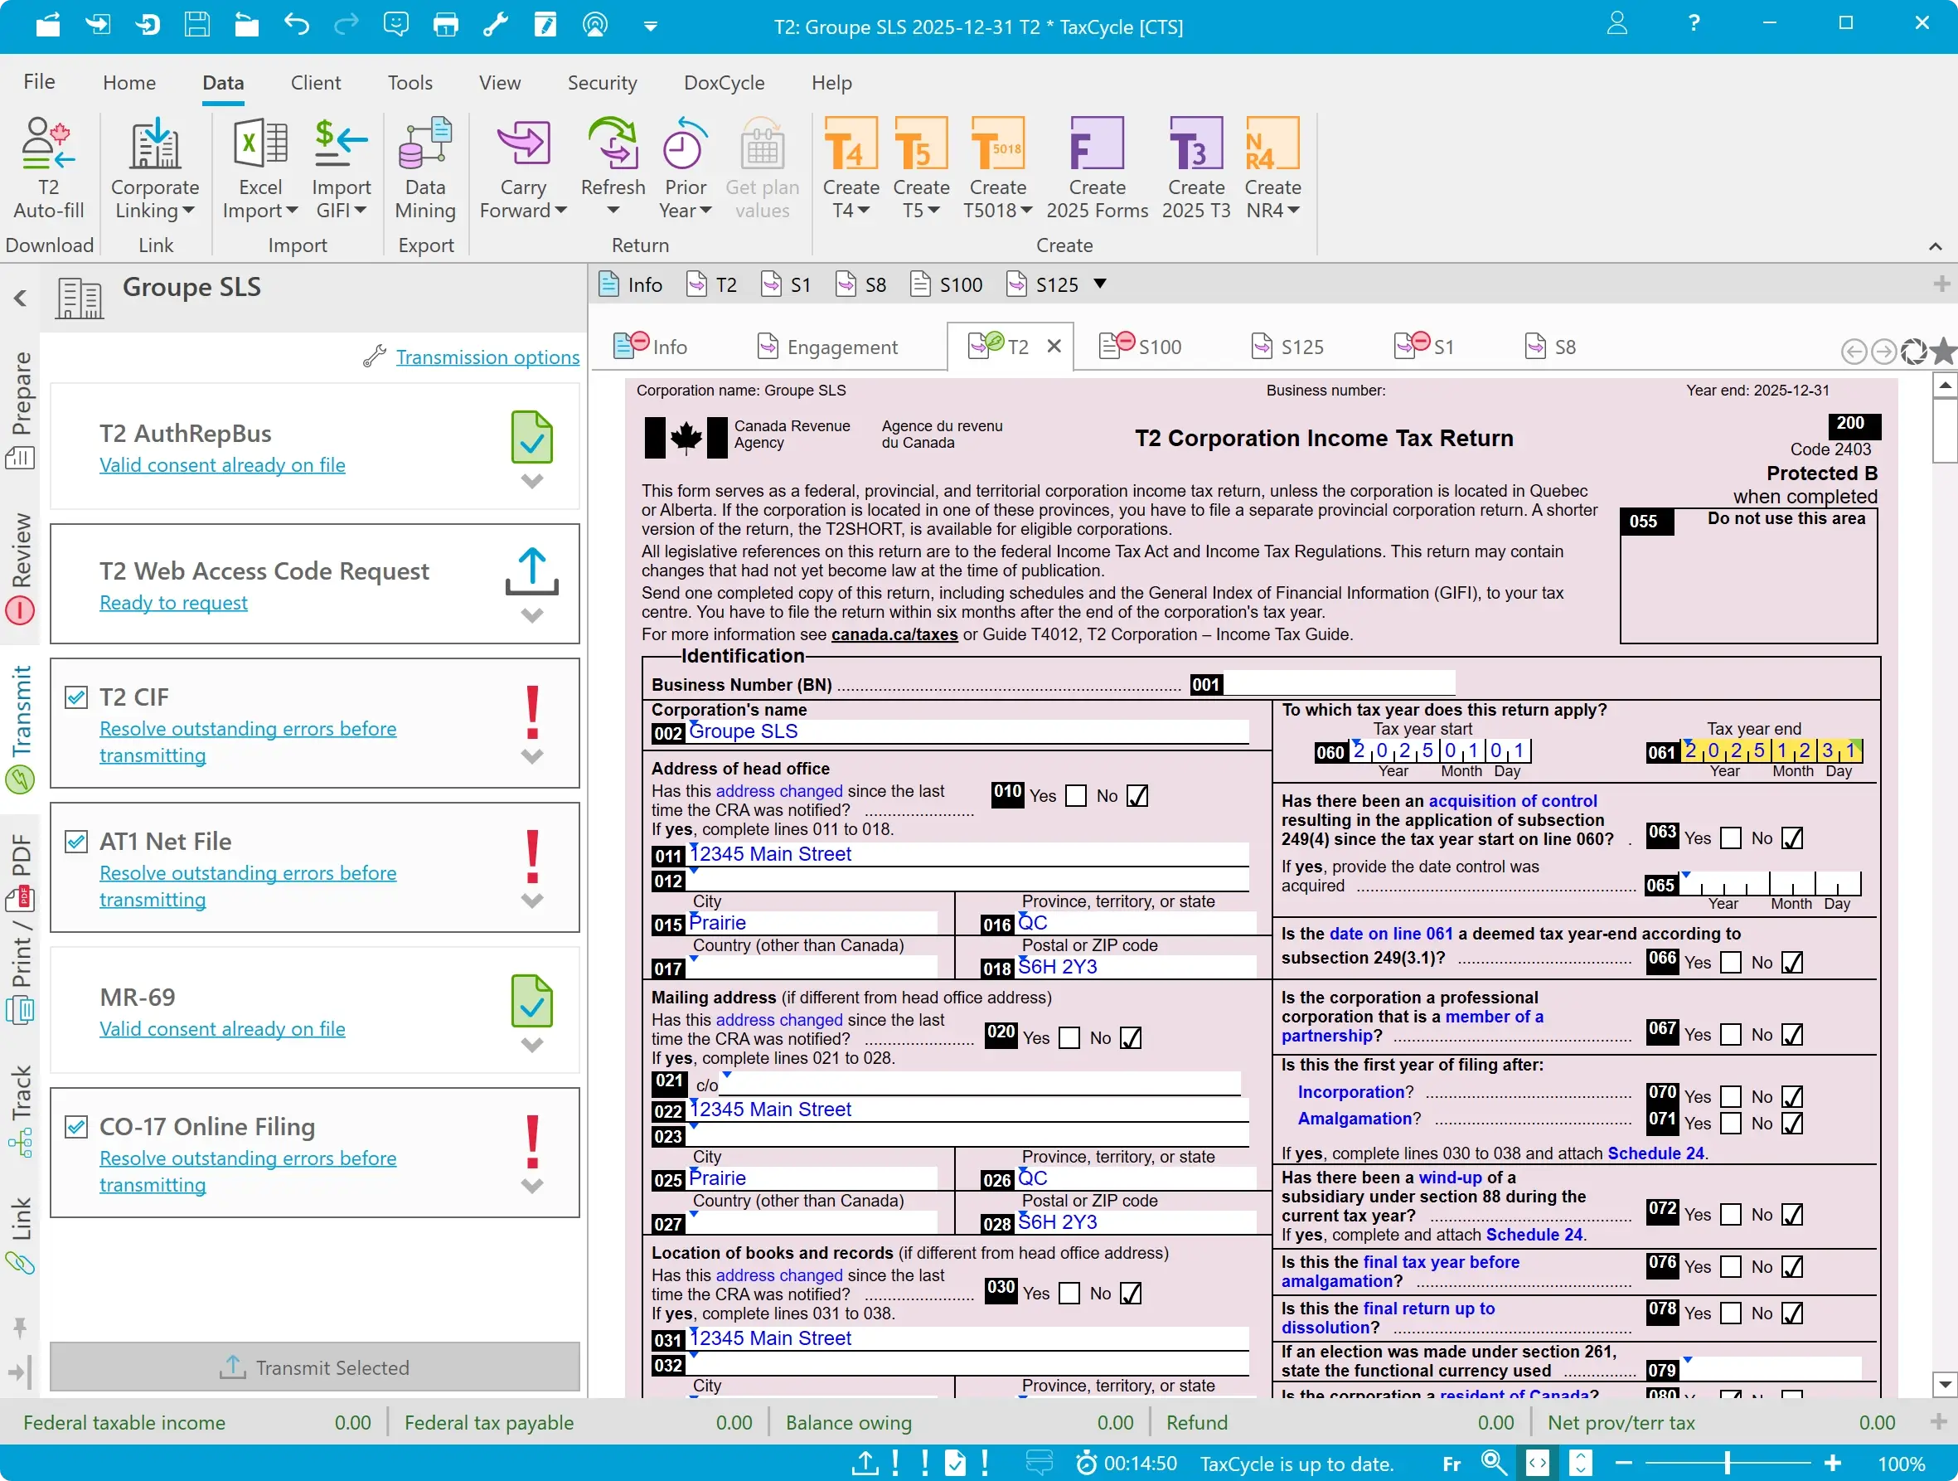Image resolution: width=1958 pixels, height=1481 pixels.
Task: Click the Create 2025 T3 icon
Action: point(1195,144)
